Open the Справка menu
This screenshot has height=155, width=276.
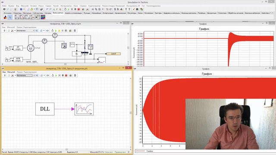pyautogui.click(x=83, y=6)
